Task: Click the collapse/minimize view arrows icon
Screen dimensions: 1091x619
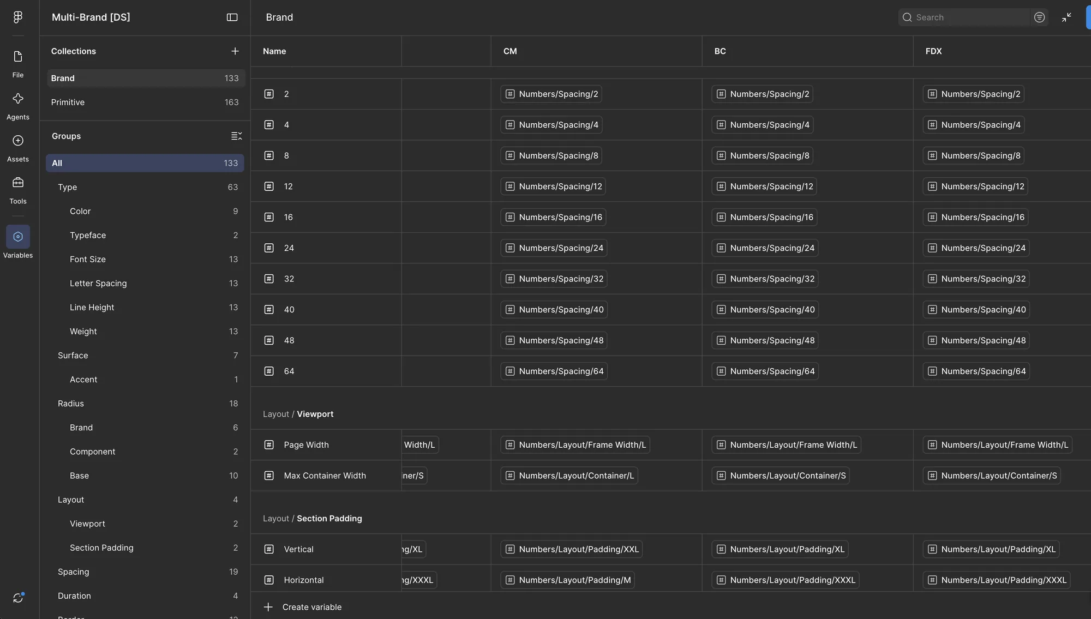Action: [1066, 17]
